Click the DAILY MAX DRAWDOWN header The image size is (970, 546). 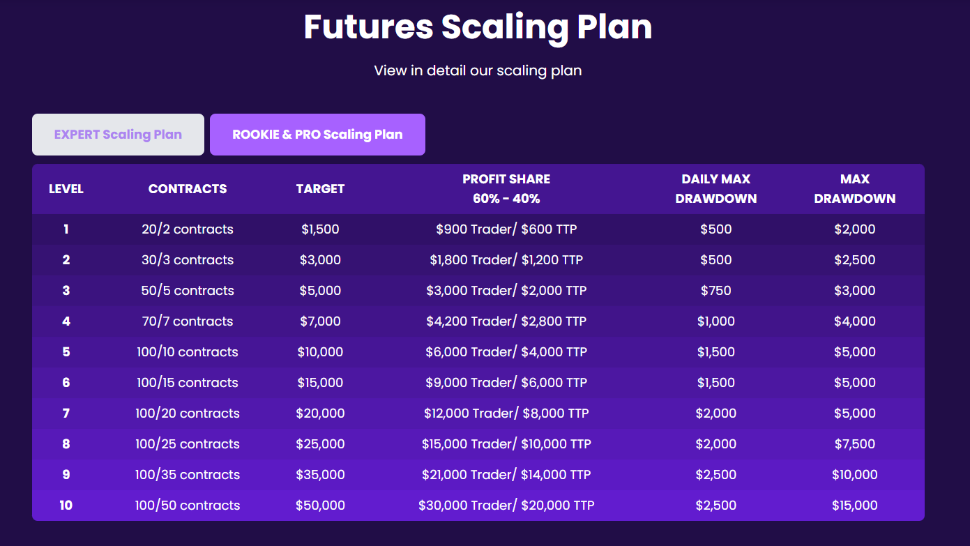(x=715, y=189)
